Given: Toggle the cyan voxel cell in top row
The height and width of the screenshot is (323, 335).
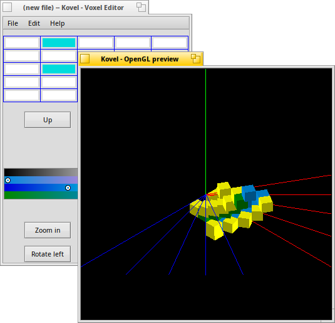Looking at the screenshot, I should coord(59,43).
